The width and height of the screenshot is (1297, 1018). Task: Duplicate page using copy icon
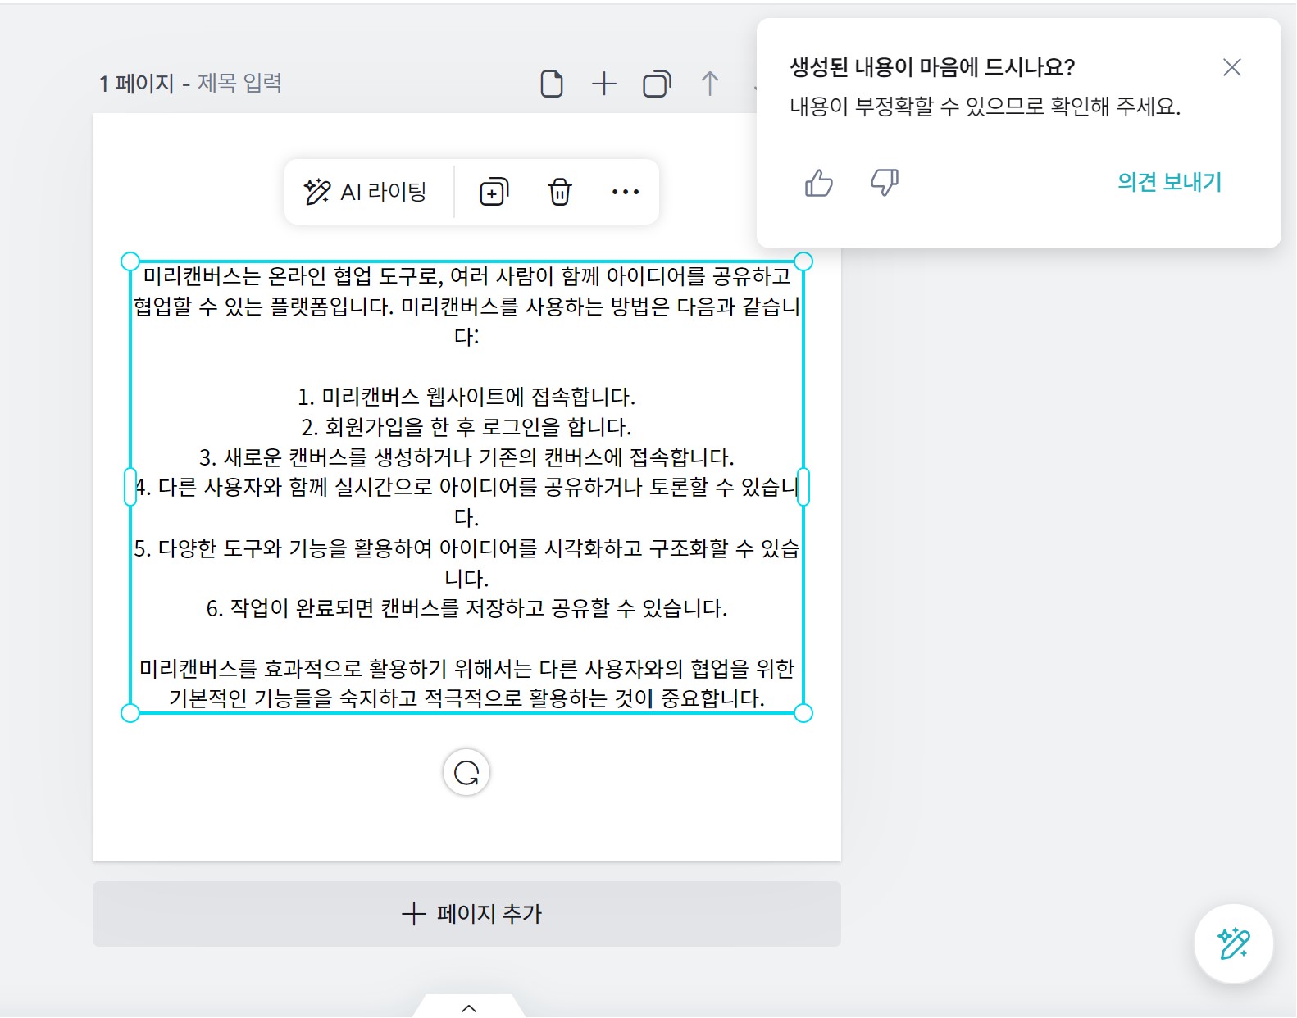(657, 84)
